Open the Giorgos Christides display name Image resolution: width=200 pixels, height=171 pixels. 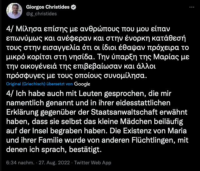48,7
